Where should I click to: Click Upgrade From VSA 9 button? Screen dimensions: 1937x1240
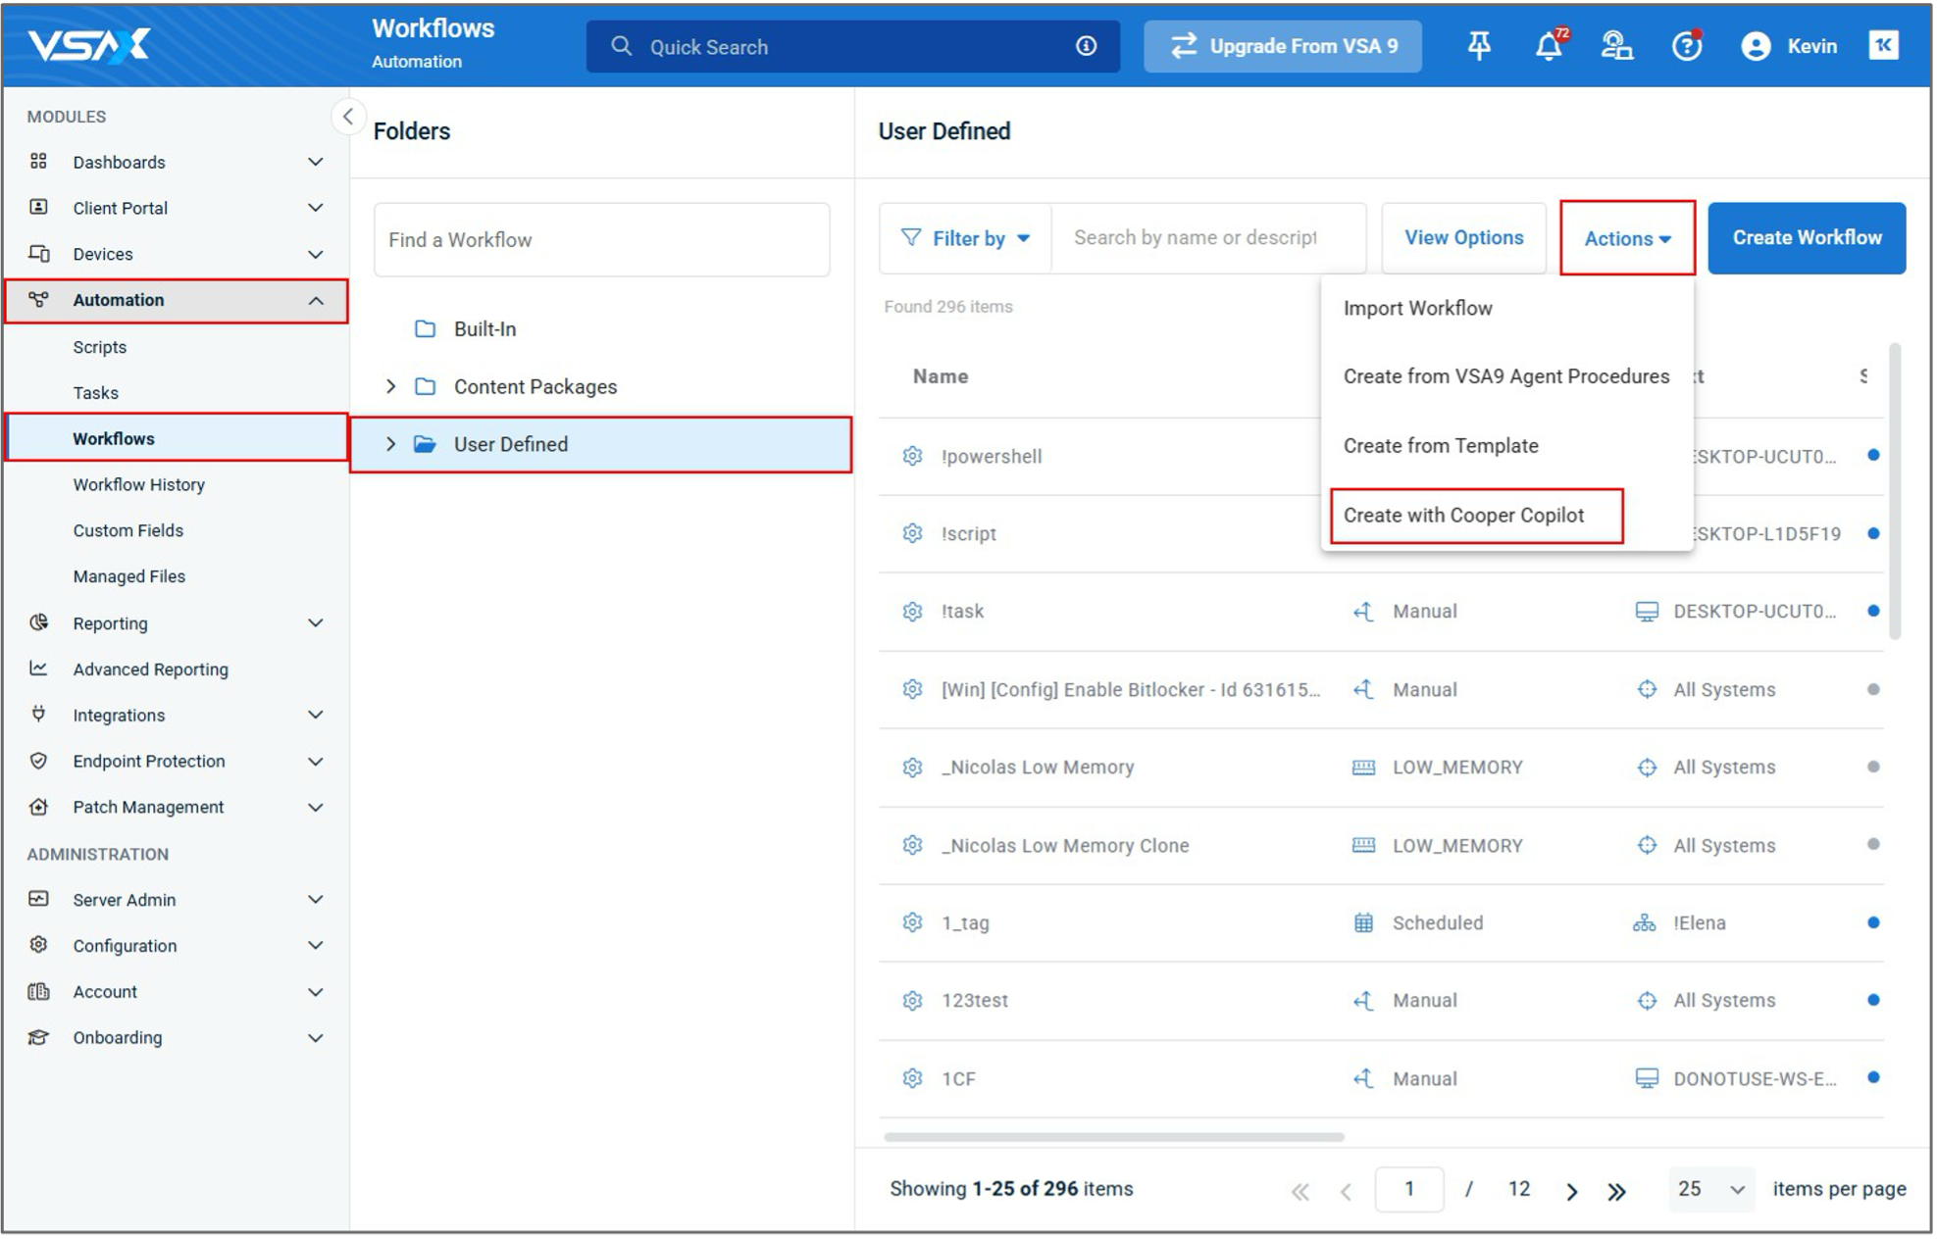pyautogui.click(x=1282, y=46)
